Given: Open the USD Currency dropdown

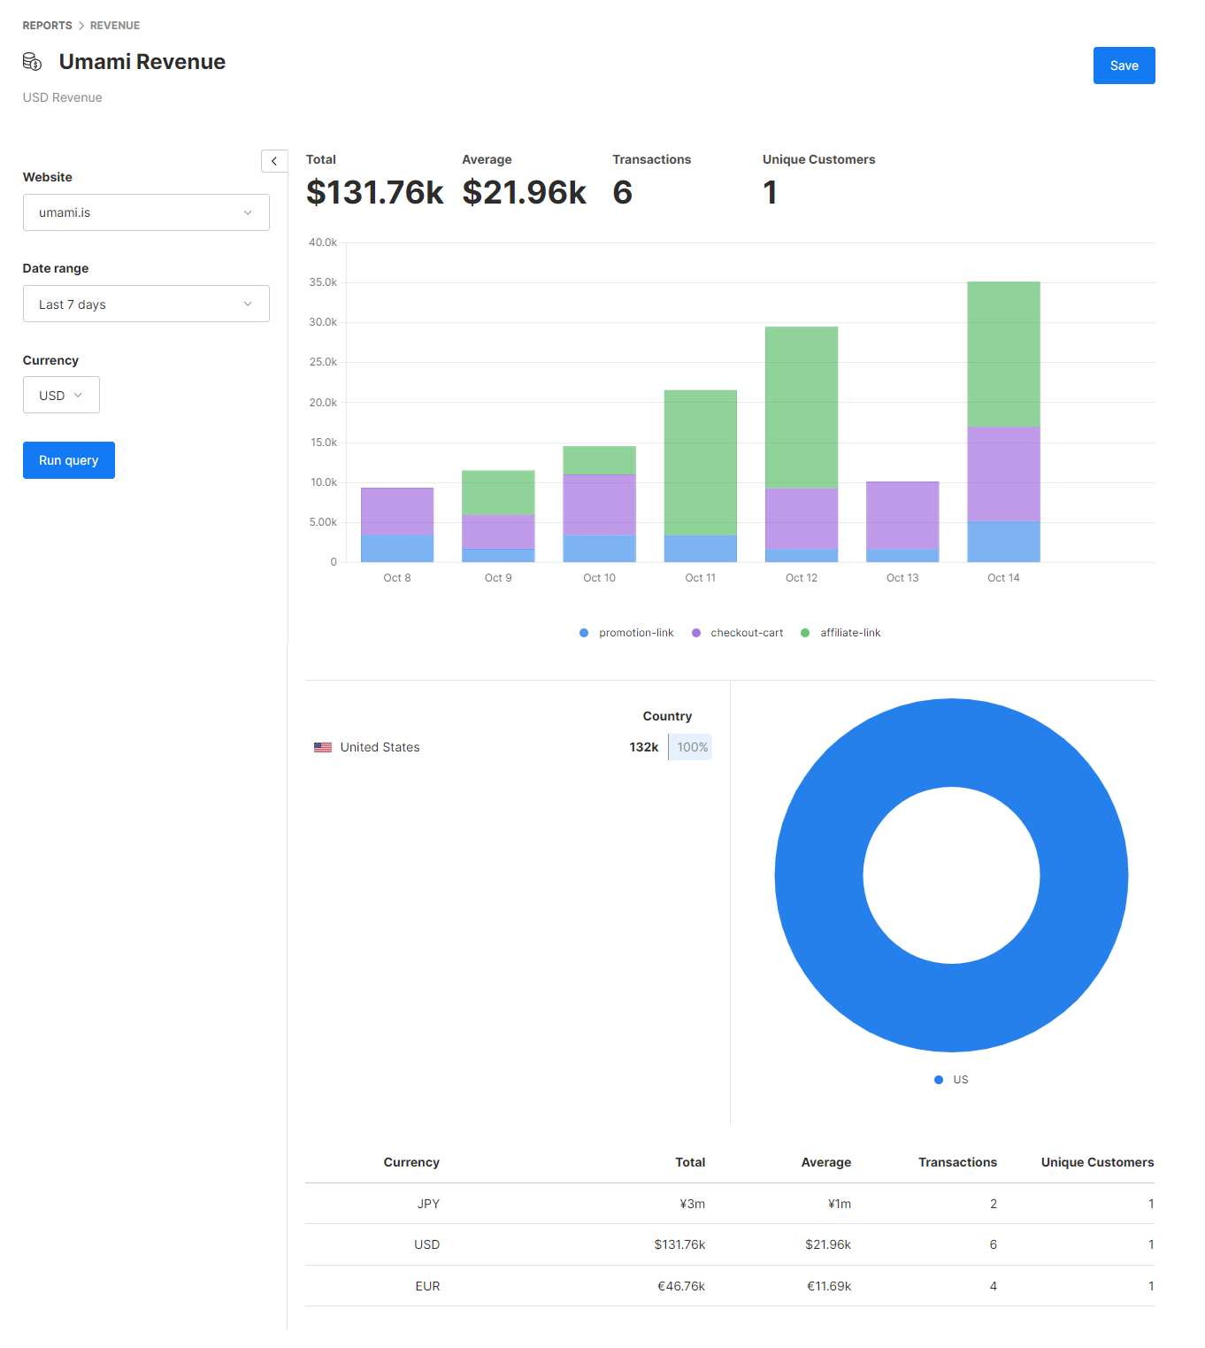Looking at the screenshot, I should [x=61, y=396].
